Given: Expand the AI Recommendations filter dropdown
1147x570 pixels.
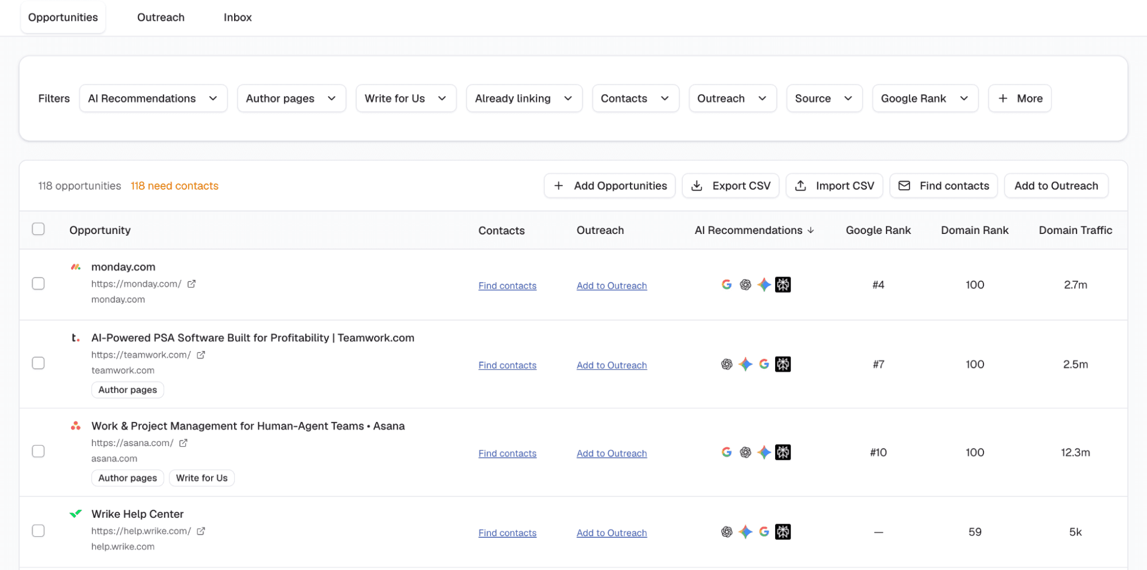Looking at the screenshot, I should [153, 99].
